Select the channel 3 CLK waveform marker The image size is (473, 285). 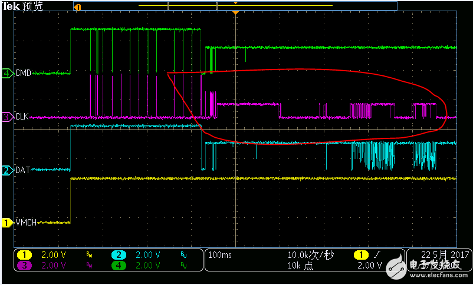point(8,117)
